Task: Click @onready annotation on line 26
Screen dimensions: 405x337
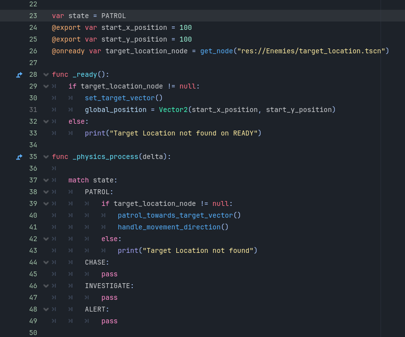Action: point(68,51)
